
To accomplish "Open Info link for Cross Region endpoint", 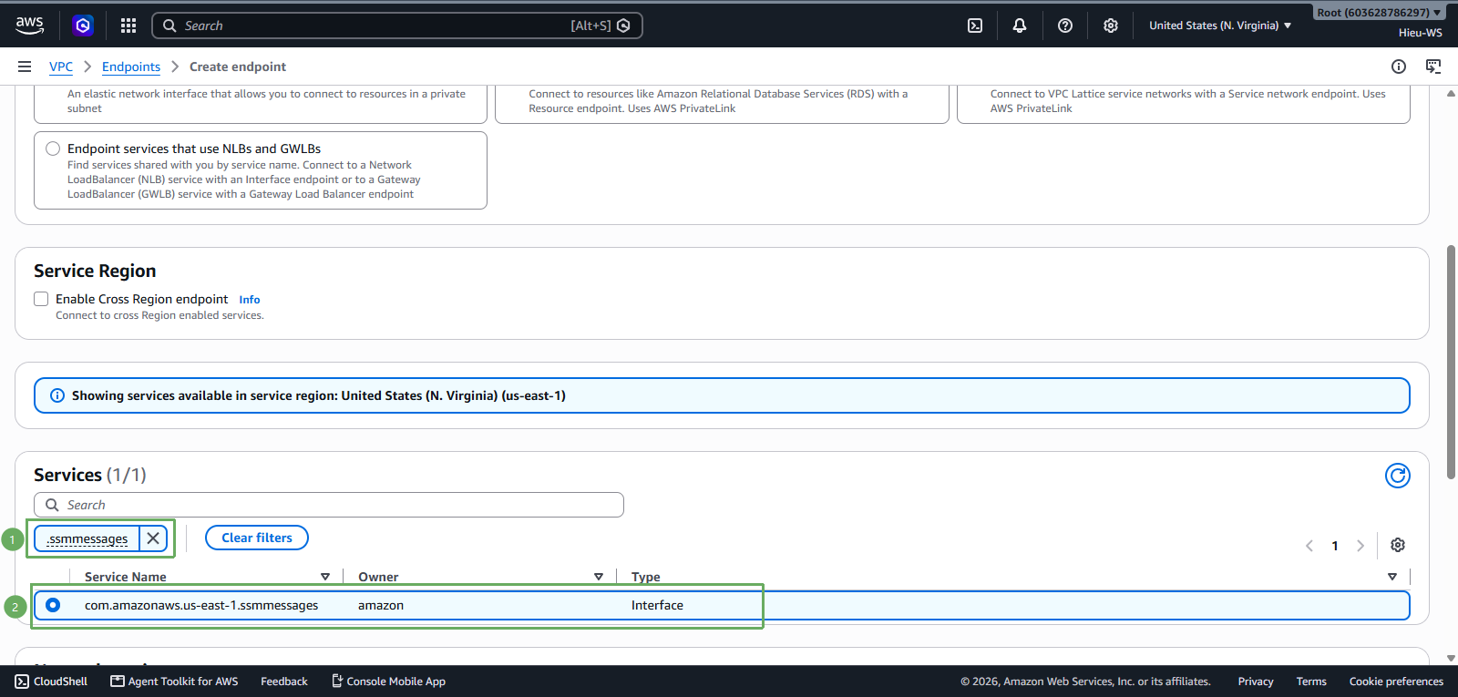I will (250, 300).
